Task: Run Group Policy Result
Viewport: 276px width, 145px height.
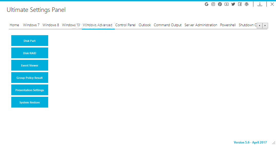Action: point(29,78)
